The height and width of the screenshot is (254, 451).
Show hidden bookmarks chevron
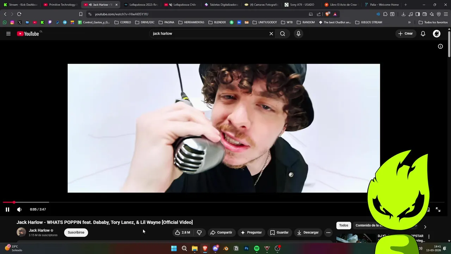point(409,22)
